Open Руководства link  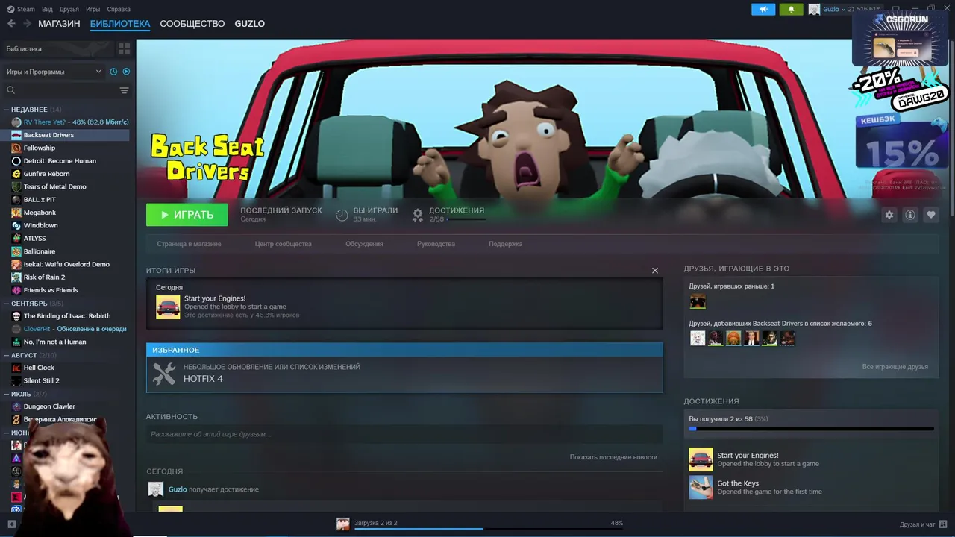click(x=436, y=244)
